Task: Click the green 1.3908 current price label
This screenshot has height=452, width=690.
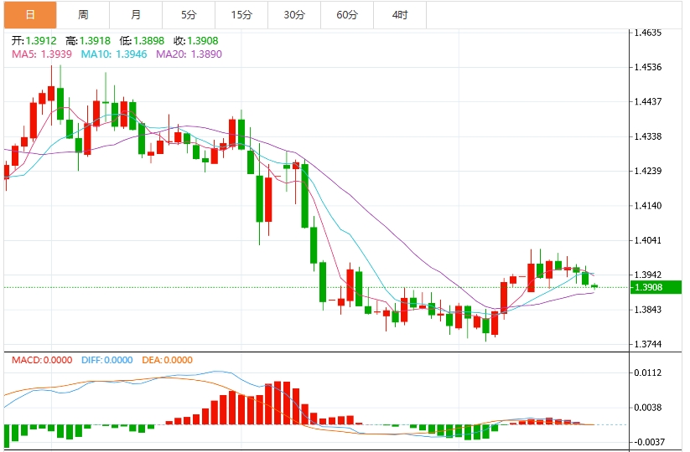Action: click(x=656, y=287)
